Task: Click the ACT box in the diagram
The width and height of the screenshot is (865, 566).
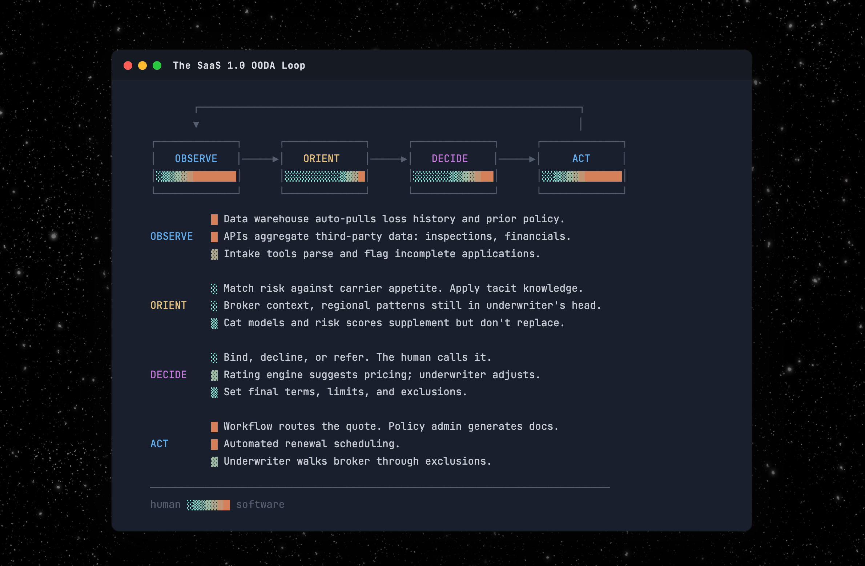Action: [582, 159]
